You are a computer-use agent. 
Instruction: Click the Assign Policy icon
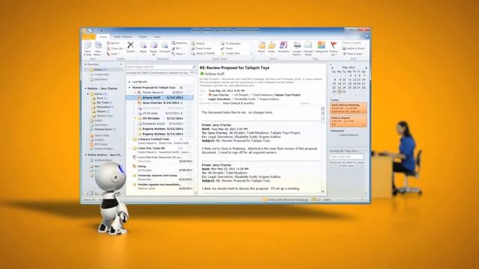[297, 46]
